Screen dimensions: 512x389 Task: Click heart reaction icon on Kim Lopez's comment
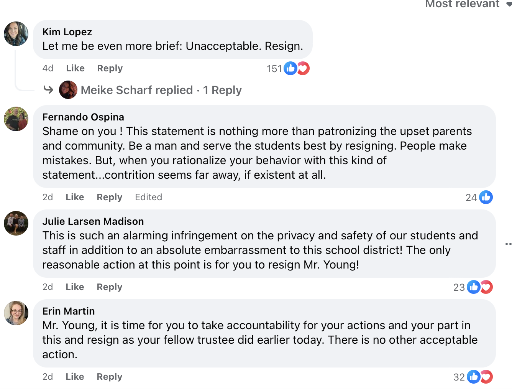[303, 68]
